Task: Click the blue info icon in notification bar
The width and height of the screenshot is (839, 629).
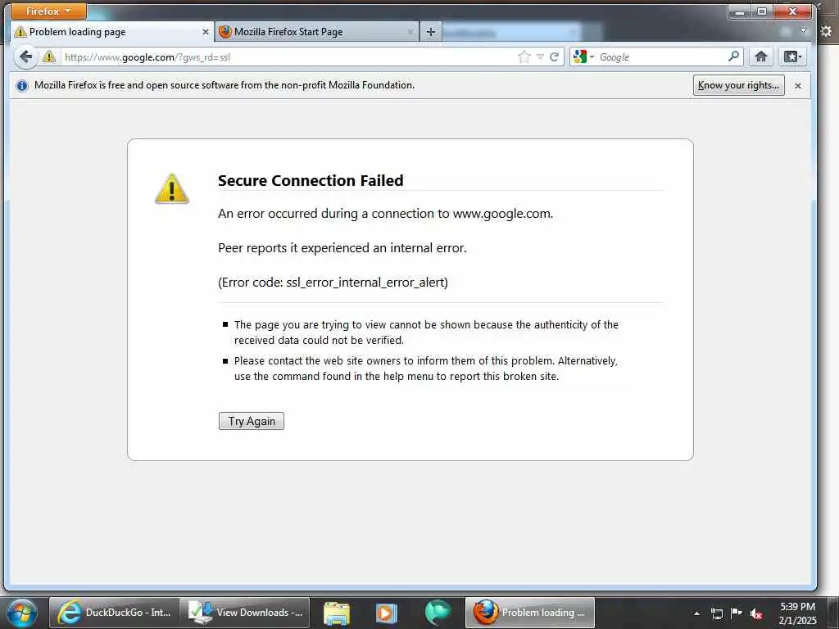Action: pos(22,85)
